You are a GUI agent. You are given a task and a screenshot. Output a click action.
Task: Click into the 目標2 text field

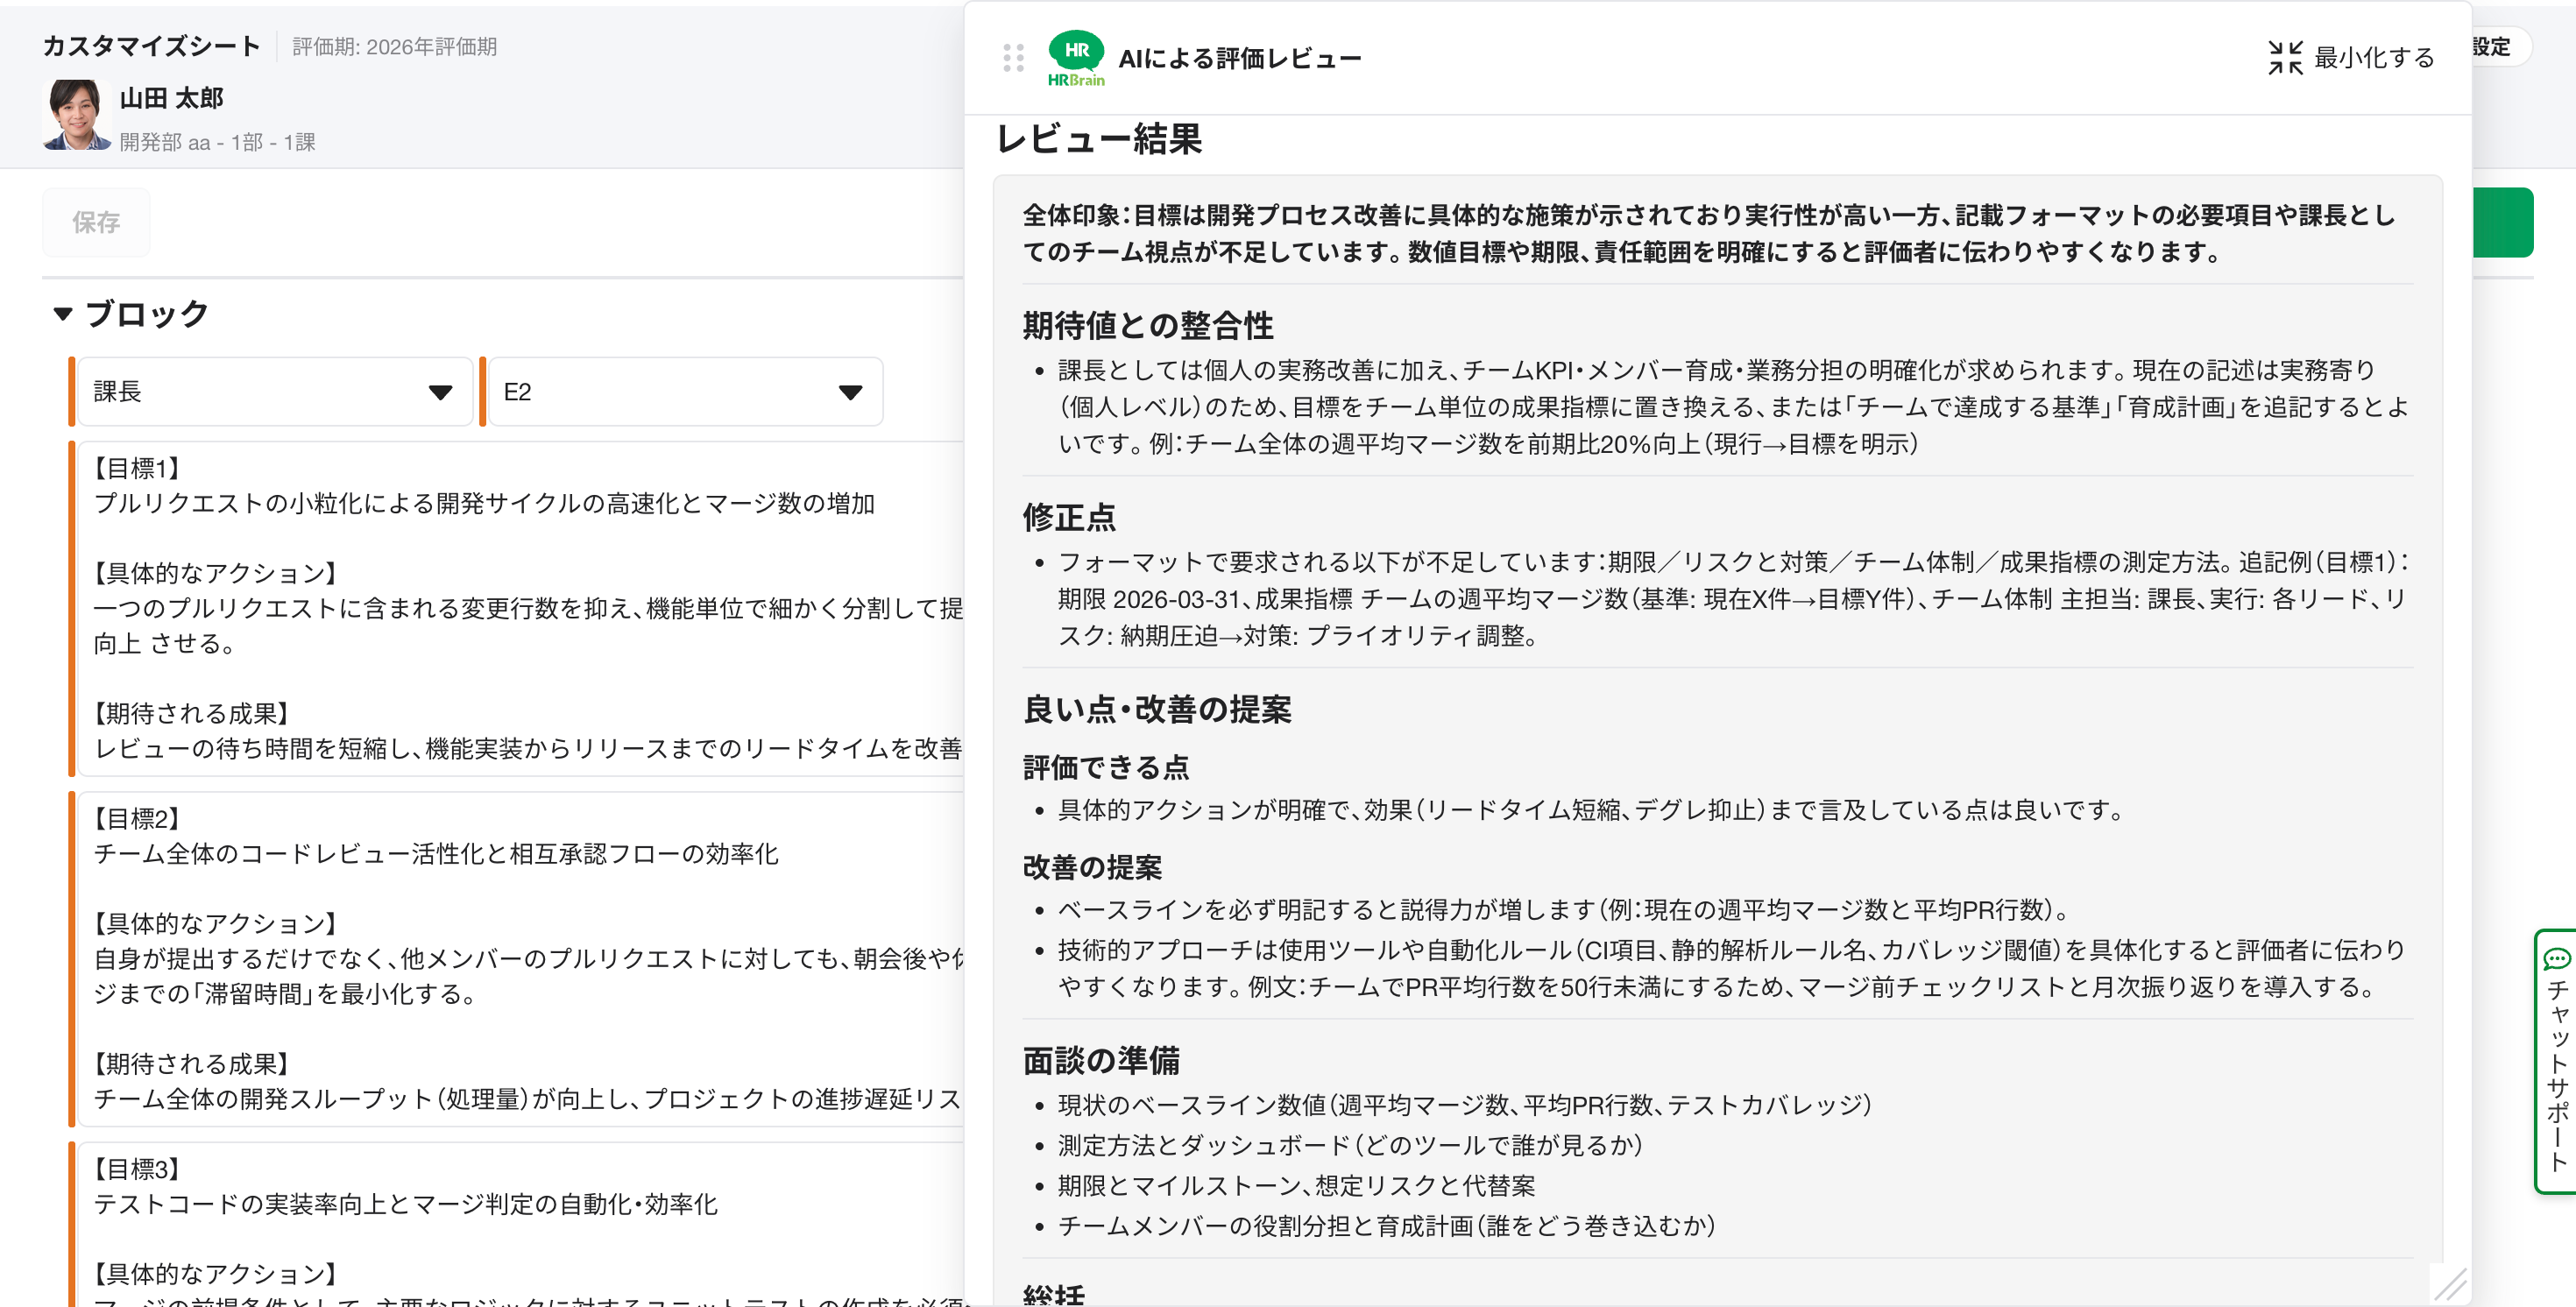520,958
